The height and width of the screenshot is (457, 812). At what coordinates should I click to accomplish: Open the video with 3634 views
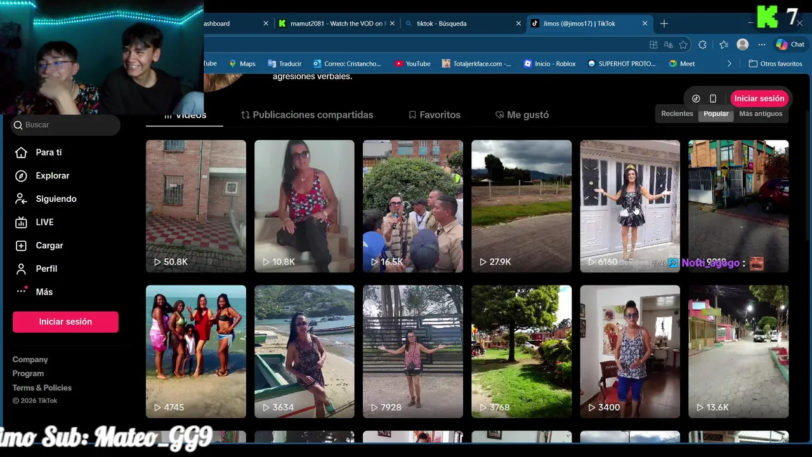304,352
